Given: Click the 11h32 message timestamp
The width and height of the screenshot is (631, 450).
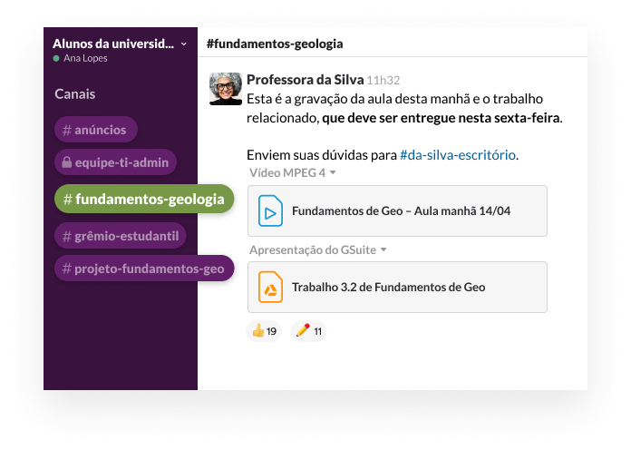Looking at the screenshot, I should click(383, 80).
